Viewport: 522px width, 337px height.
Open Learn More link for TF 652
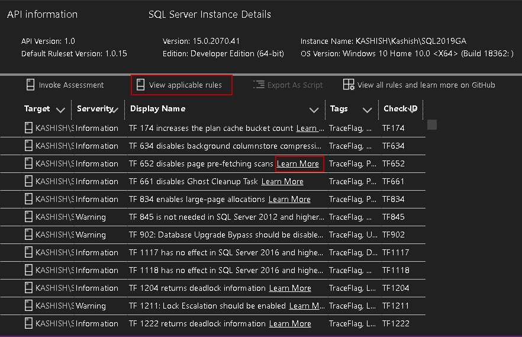tap(298, 163)
